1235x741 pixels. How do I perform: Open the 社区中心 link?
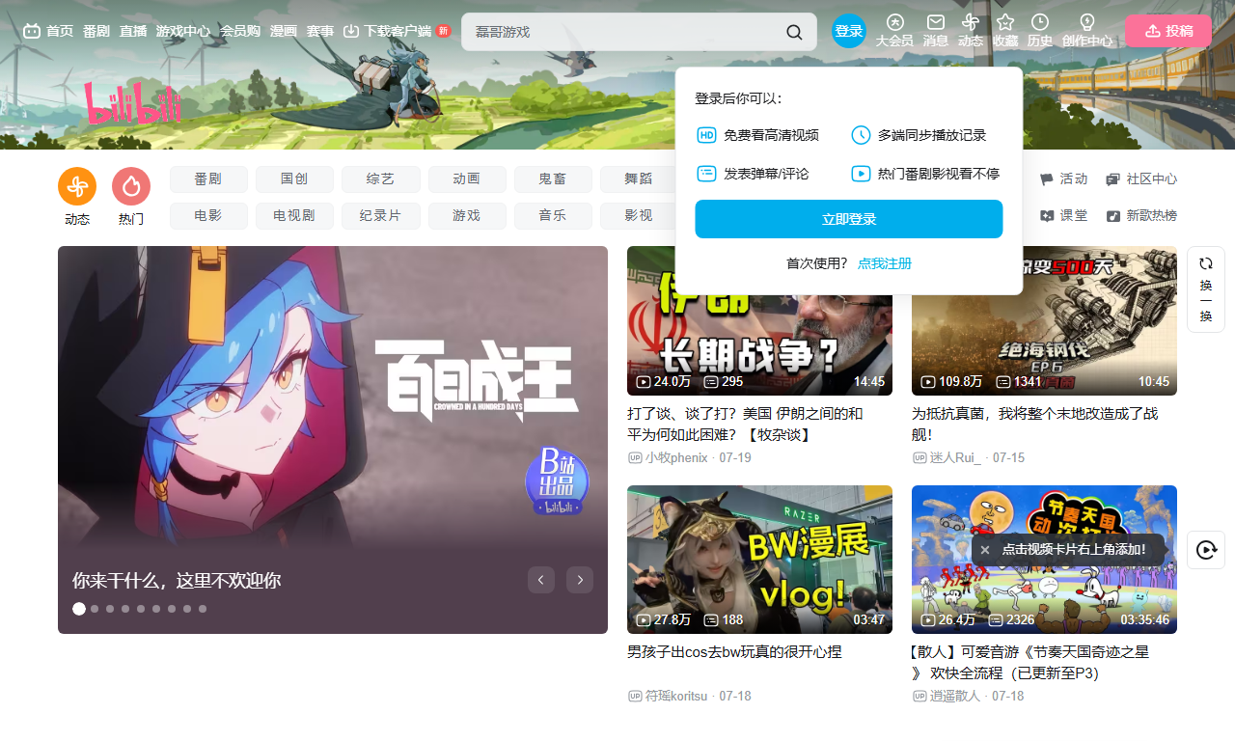1141,179
